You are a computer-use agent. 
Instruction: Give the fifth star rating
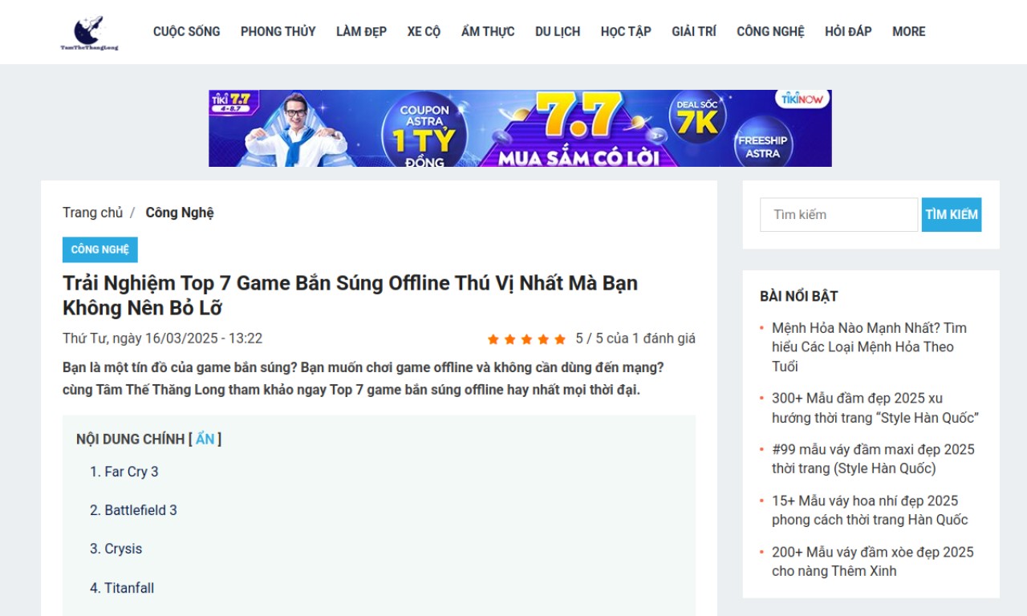560,339
